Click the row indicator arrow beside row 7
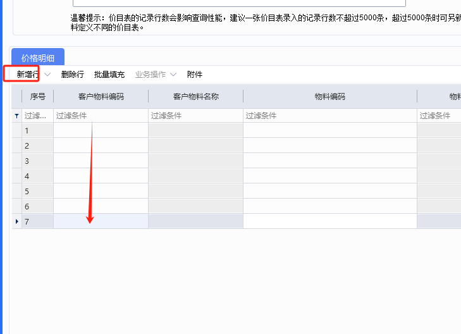Screen dimensions: 461x334 (16, 221)
